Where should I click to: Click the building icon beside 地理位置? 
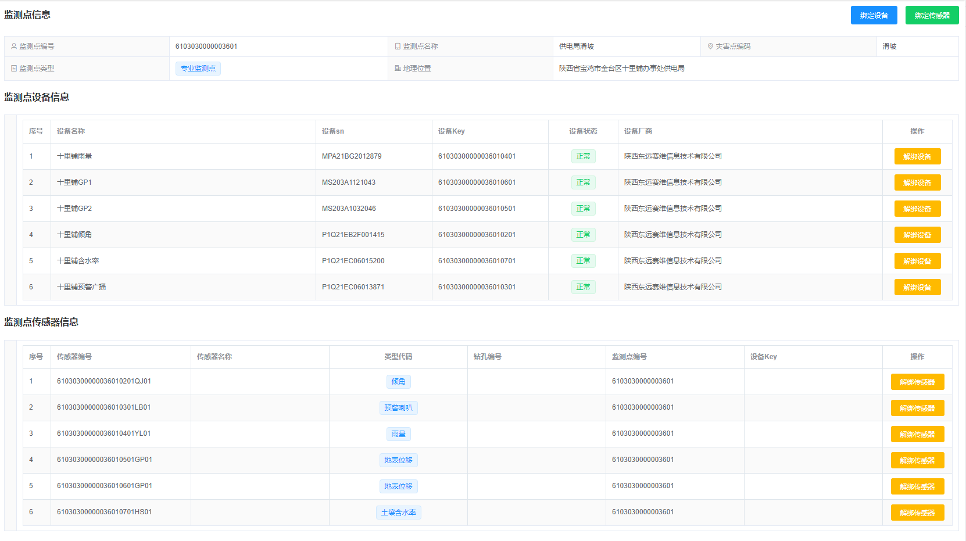(x=398, y=68)
